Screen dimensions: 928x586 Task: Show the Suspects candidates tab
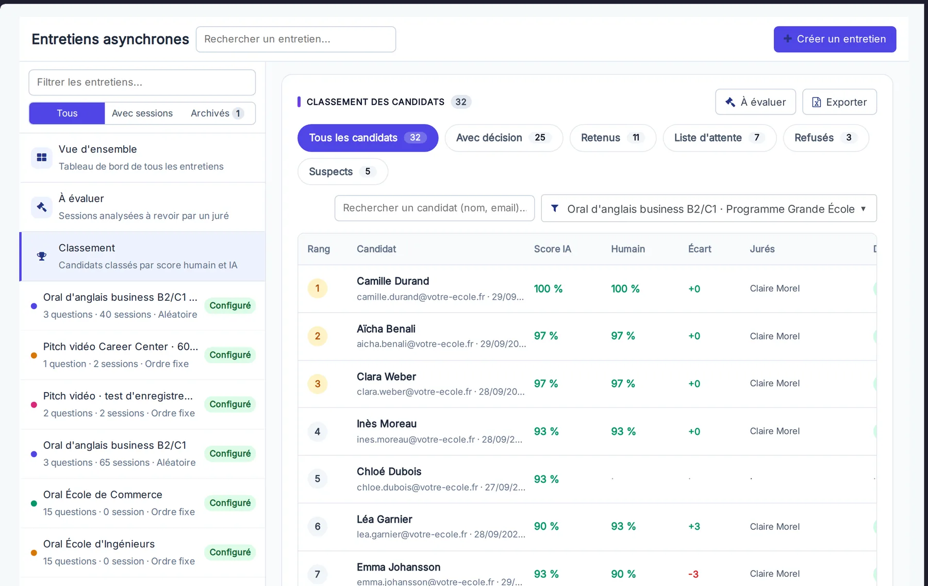point(342,172)
